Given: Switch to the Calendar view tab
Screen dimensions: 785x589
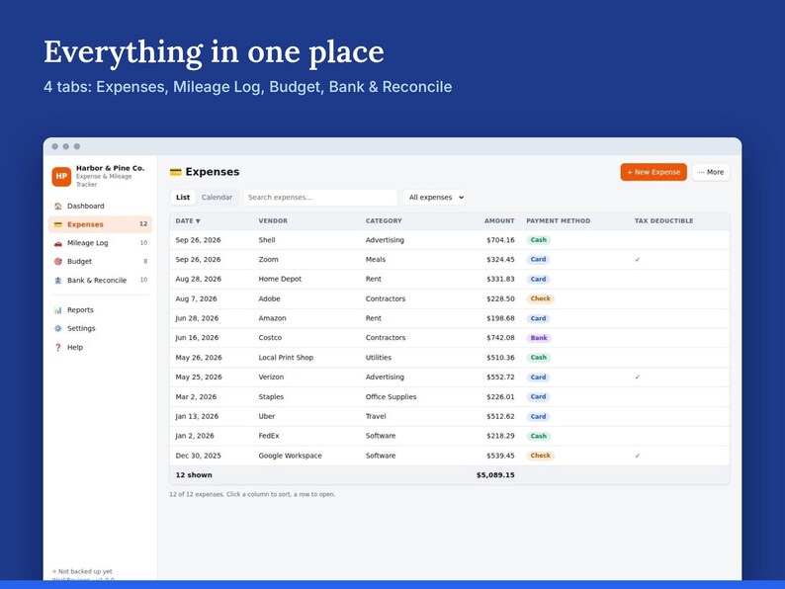Looking at the screenshot, I should (x=217, y=198).
